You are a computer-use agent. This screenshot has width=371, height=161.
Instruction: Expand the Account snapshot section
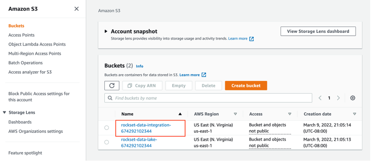click(106, 32)
